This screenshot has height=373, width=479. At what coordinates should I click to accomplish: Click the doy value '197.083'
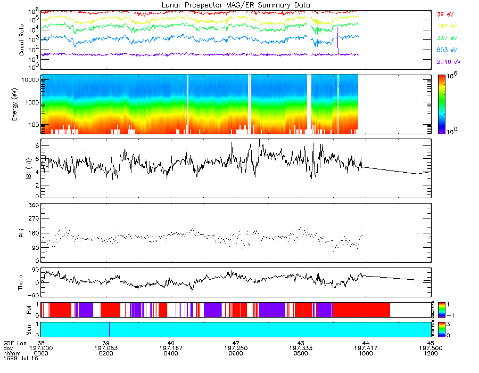106,348
